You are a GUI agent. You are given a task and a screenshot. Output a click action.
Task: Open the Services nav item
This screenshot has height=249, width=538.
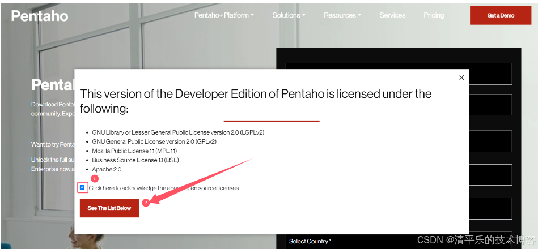click(392, 15)
